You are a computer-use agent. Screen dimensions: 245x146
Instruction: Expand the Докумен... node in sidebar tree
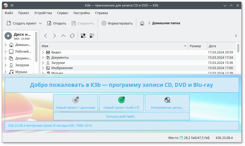point(5,58)
